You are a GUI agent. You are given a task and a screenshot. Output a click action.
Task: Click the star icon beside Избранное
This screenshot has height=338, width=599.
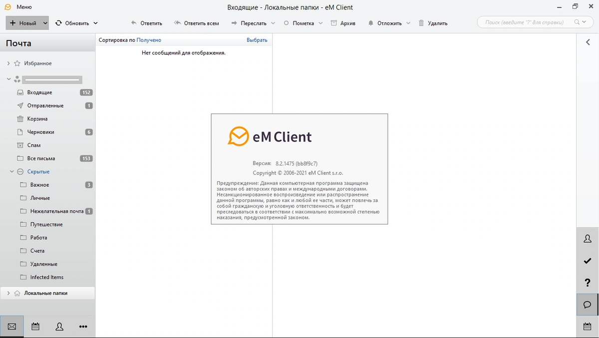click(x=17, y=63)
